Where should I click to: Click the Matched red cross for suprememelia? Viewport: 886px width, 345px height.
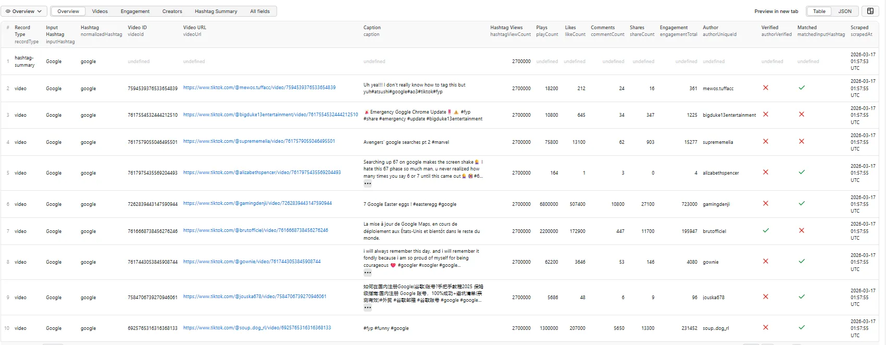802,141
